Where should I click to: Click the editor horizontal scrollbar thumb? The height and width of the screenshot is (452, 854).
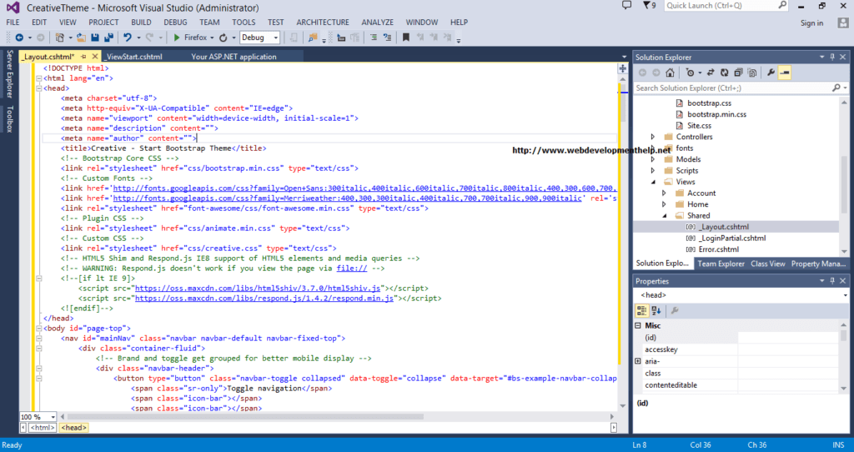[x=245, y=417]
